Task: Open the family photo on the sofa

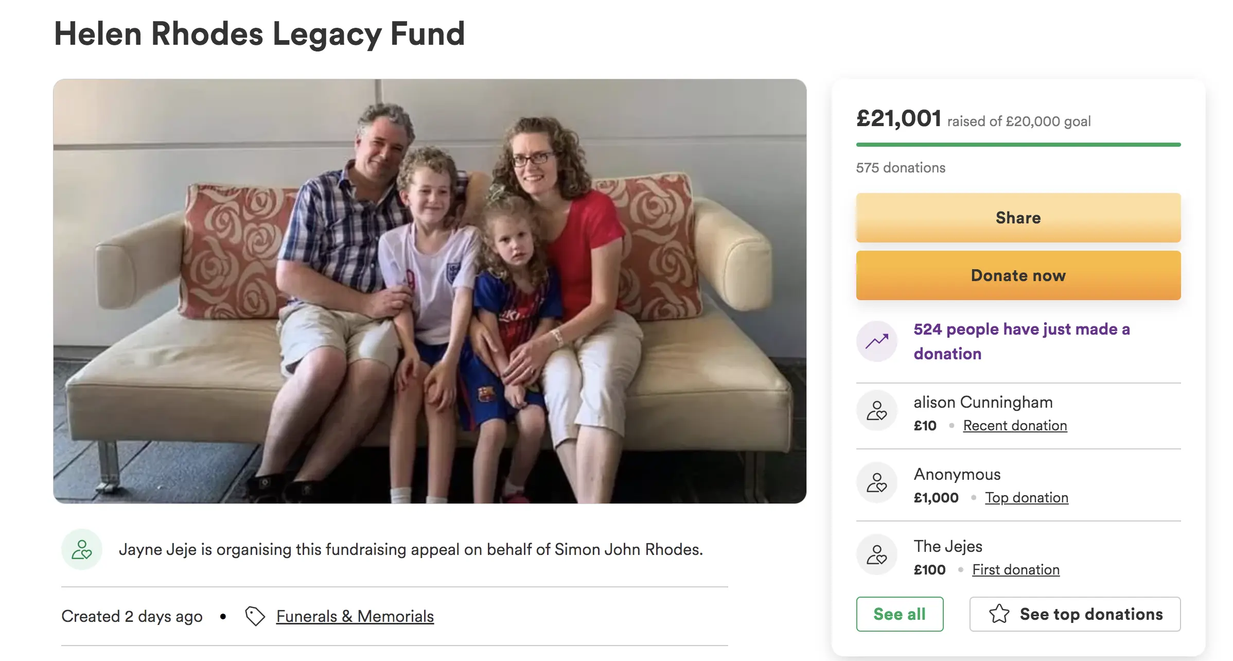Action: point(430,291)
